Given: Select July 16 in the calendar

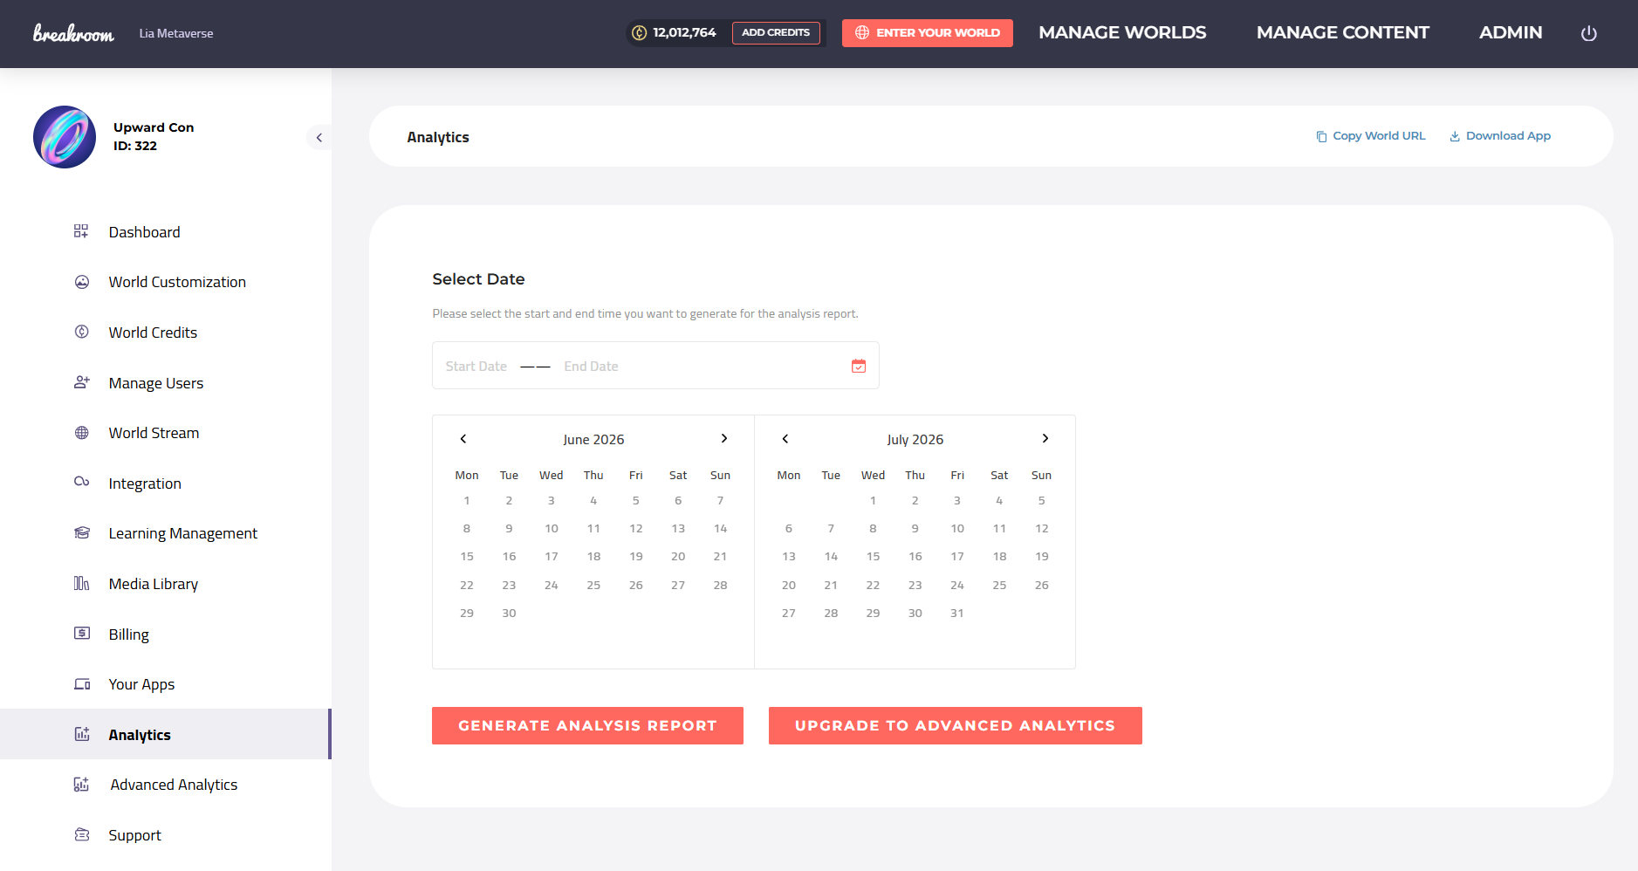Looking at the screenshot, I should point(915,557).
